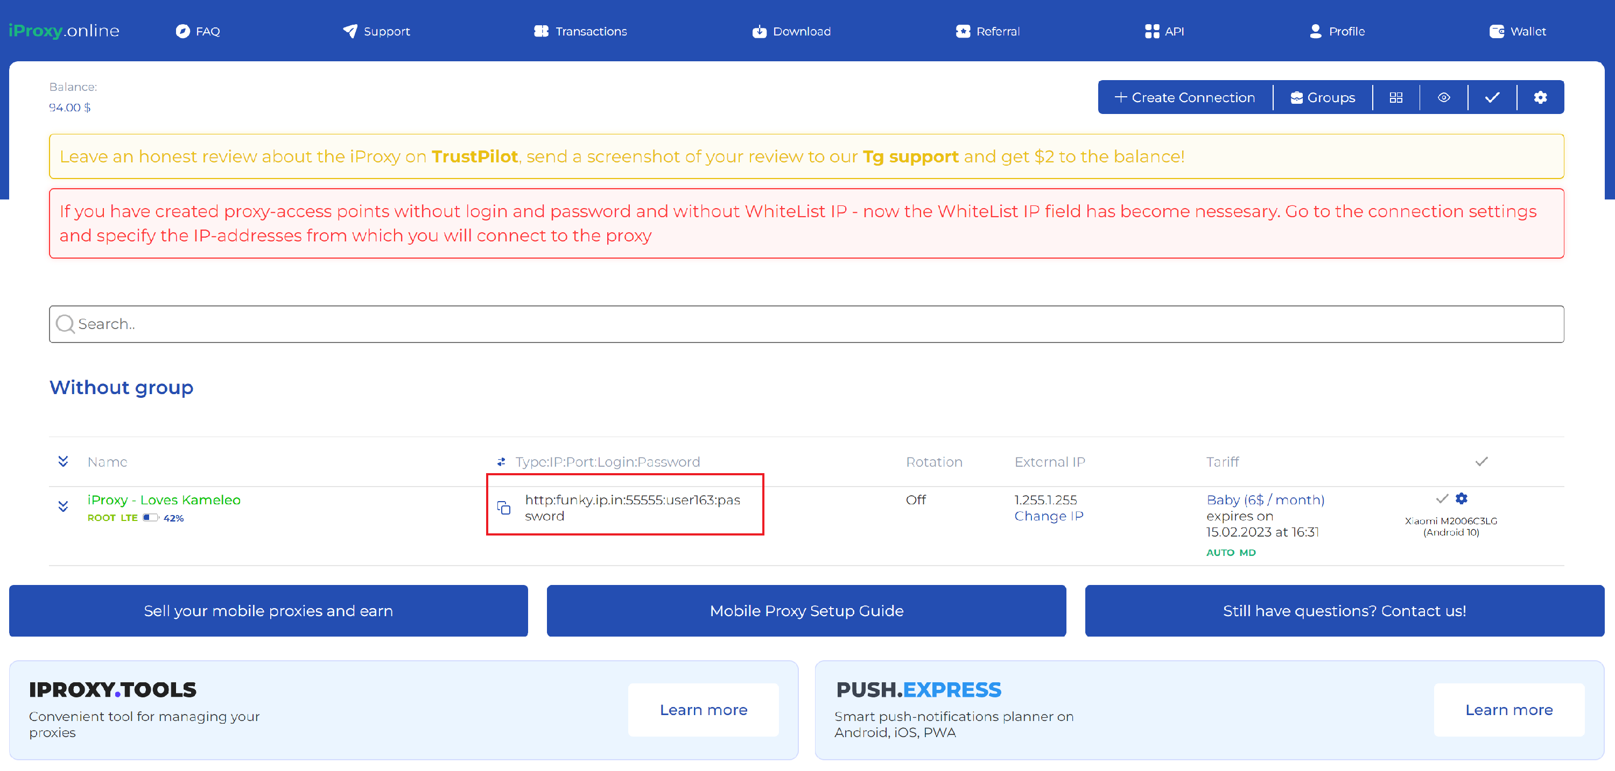
Task: Click the Create Connection button
Action: (x=1184, y=98)
